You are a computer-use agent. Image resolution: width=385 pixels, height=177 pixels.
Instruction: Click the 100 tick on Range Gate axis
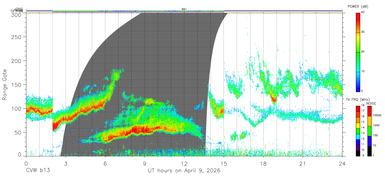(x=17, y=108)
